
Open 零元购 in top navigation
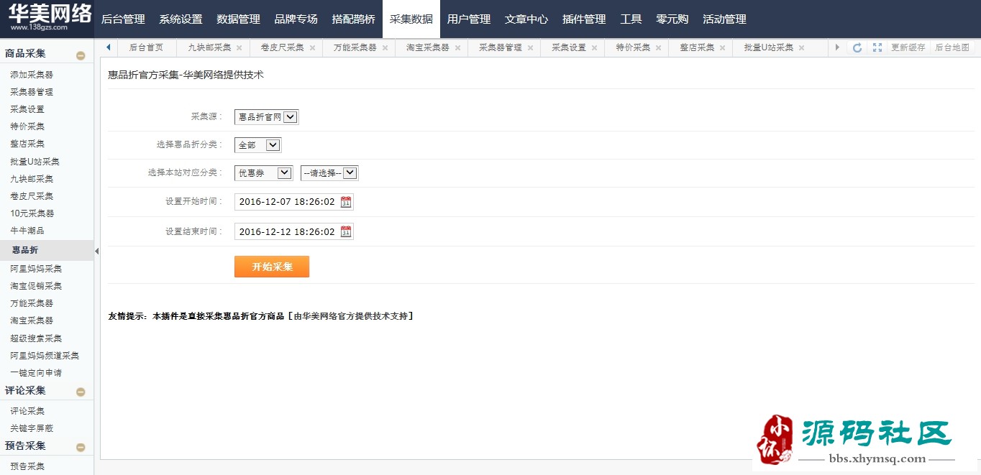pyautogui.click(x=672, y=19)
